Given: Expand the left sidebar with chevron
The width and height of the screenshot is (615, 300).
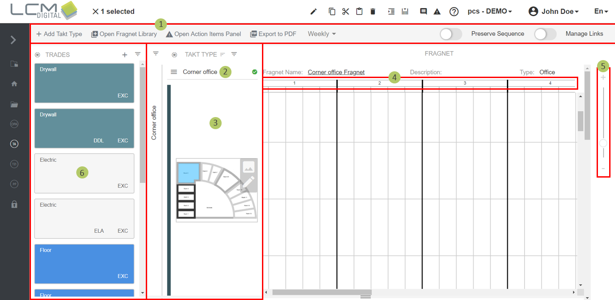Looking at the screenshot, I should coord(13,40).
